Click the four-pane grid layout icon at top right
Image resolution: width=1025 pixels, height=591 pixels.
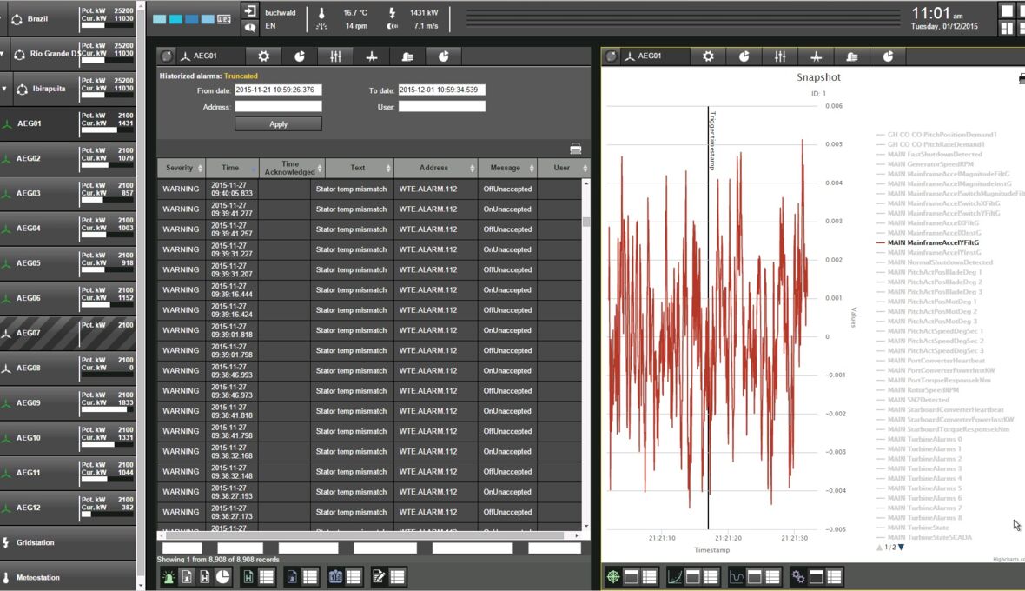point(1007,28)
